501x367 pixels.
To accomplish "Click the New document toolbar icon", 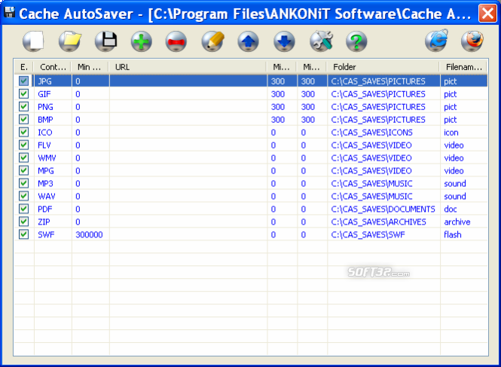I will (33, 41).
